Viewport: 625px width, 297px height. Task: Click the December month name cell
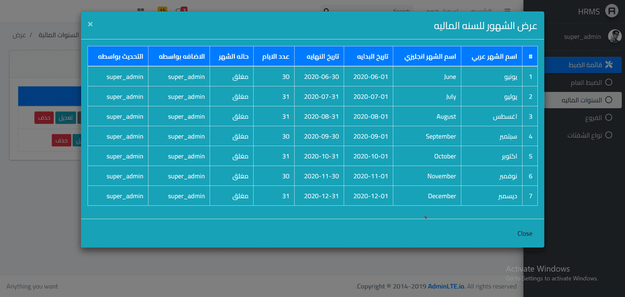point(427,196)
